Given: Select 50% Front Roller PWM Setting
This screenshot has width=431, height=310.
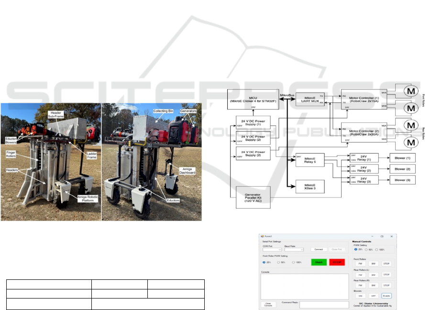Looking at the screenshot, I should tap(278, 262).
